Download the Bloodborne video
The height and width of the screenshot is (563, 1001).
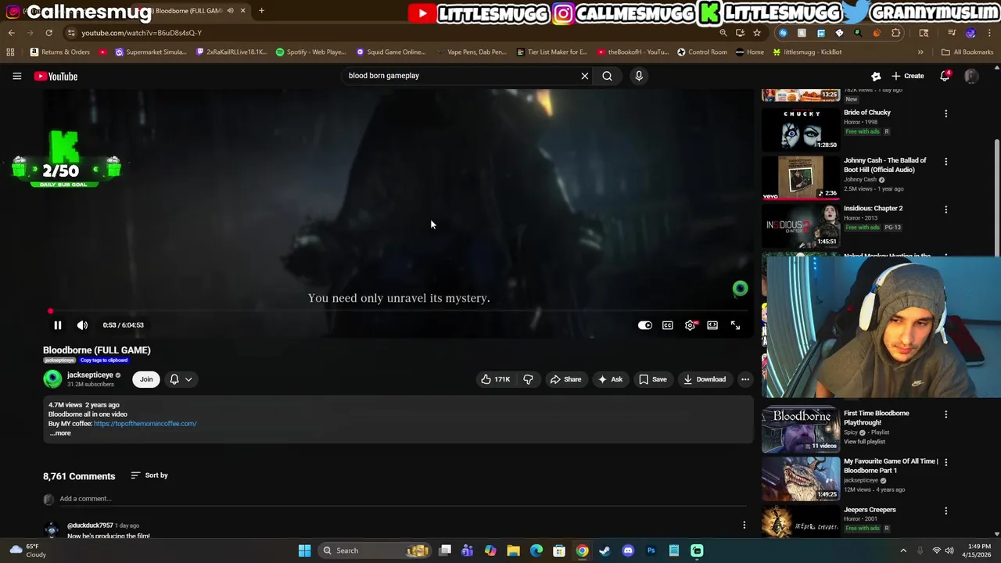click(x=704, y=379)
